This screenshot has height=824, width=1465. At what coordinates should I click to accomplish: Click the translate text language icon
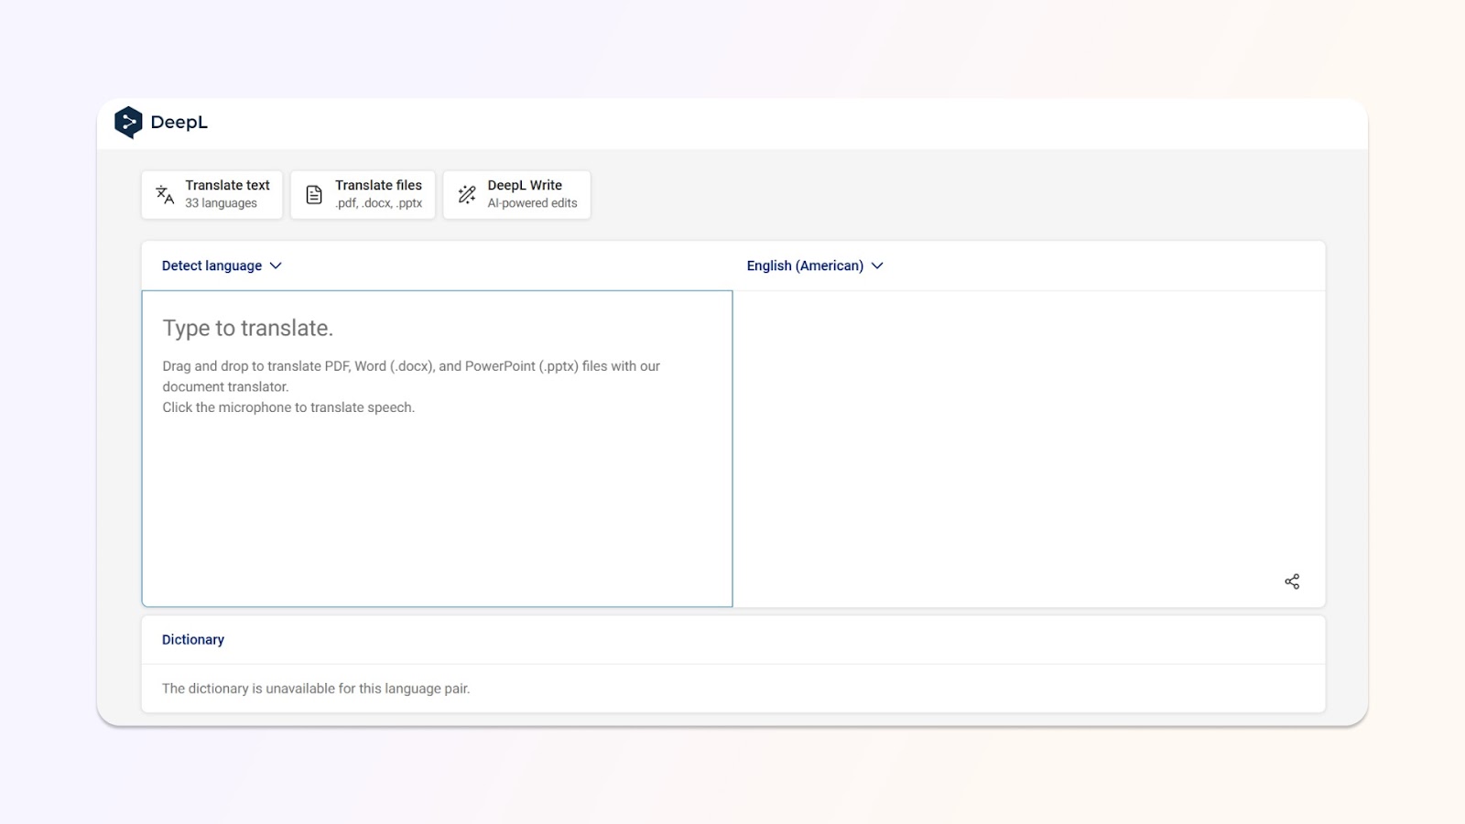(x=165, y=194)
